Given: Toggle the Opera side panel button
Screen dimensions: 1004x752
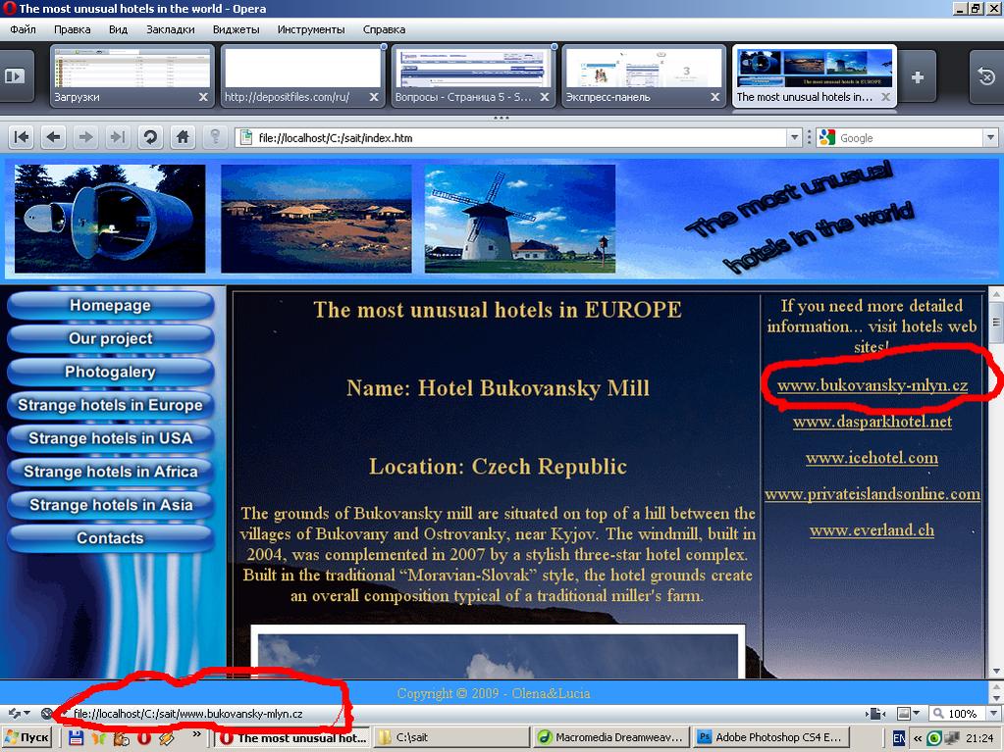Looking at the screenshot, I should (x=15, y=75).
